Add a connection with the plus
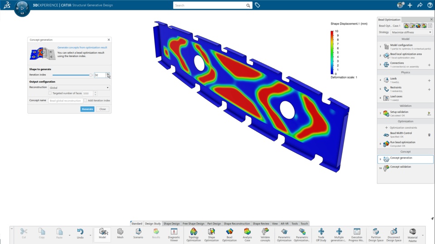Image resolution: width=435 pixels, height=244 pixels. coord(429,65)
